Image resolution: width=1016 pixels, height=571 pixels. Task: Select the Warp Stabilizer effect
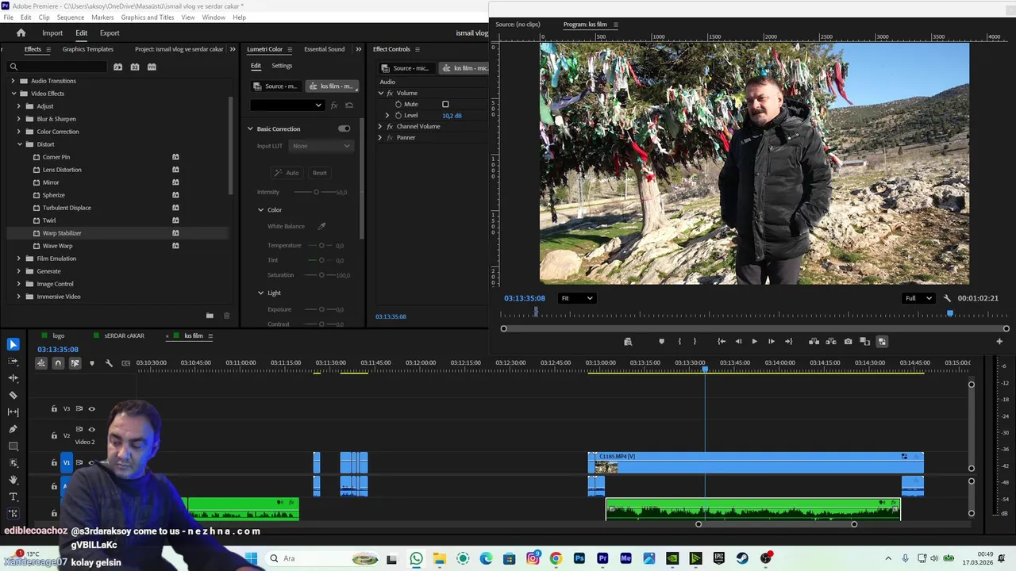click(62, 233)
